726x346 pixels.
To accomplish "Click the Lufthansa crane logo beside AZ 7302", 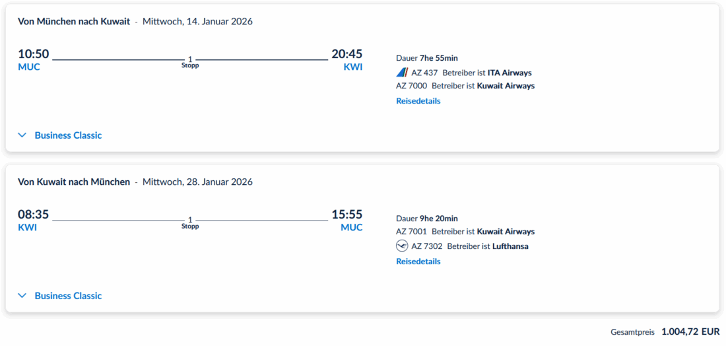I will pyautogui.click(x=402, y=246).
